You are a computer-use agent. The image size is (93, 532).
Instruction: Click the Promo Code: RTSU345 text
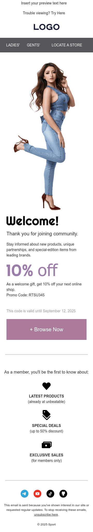click(26, 295)
